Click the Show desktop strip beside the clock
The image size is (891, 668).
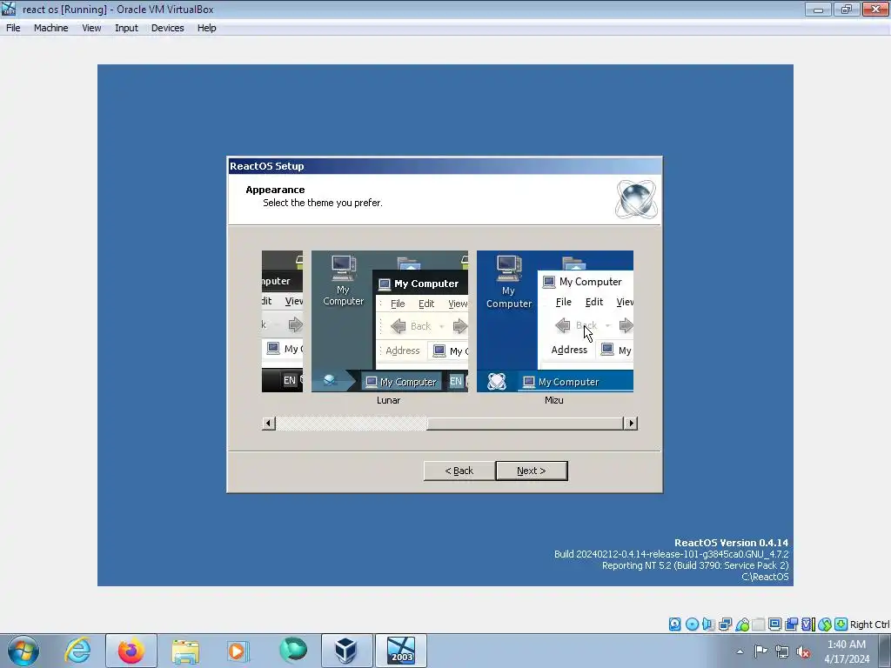(885, 651)
